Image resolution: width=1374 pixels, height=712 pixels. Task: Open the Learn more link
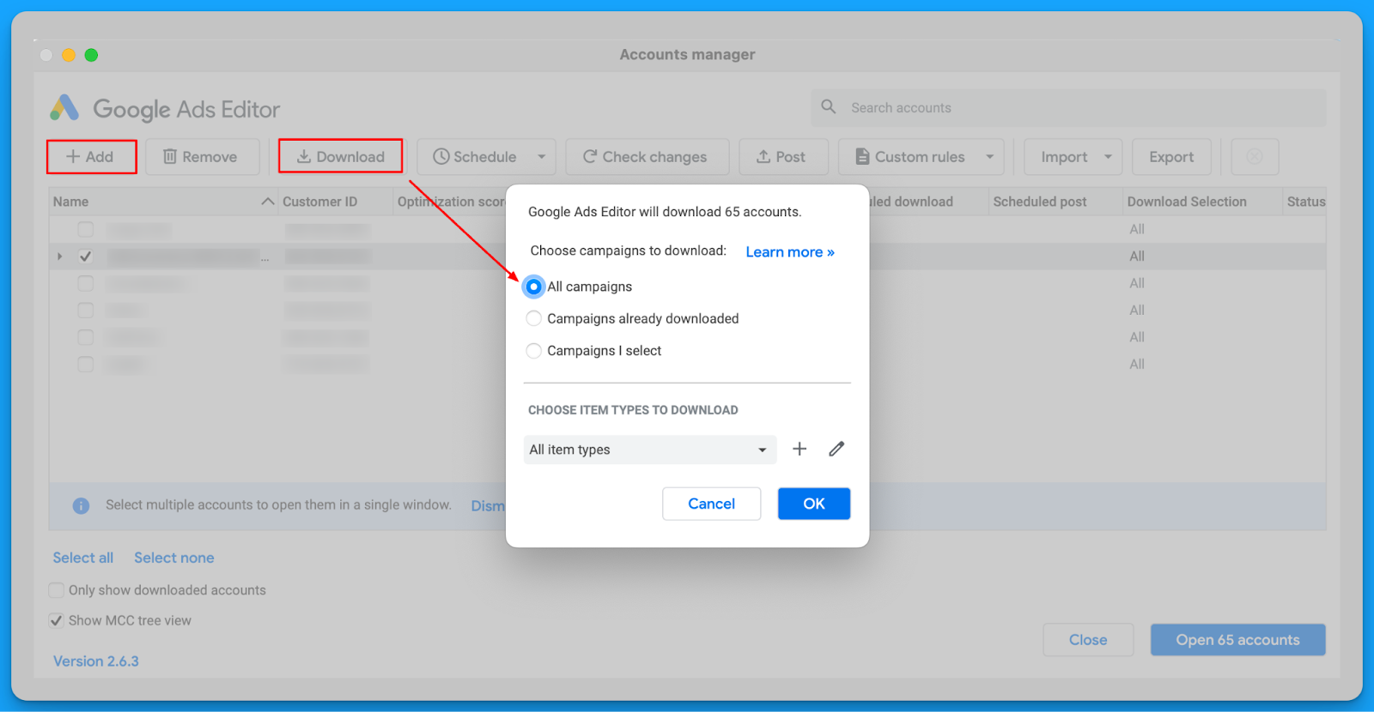(790, 252)
